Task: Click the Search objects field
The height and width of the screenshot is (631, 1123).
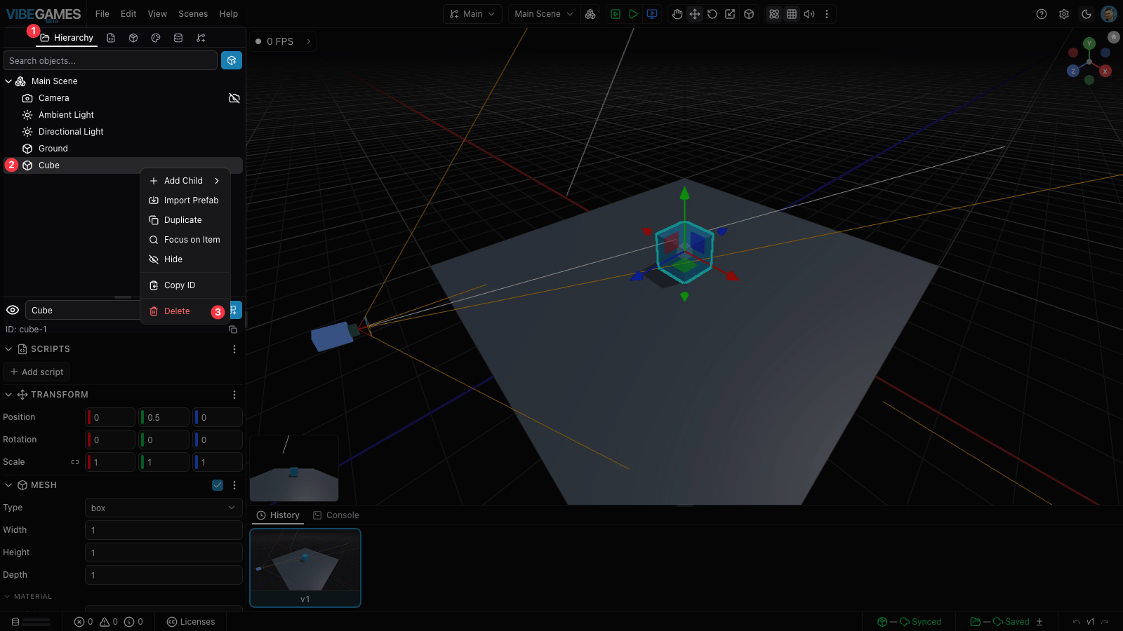Action: tap(110, 60)
